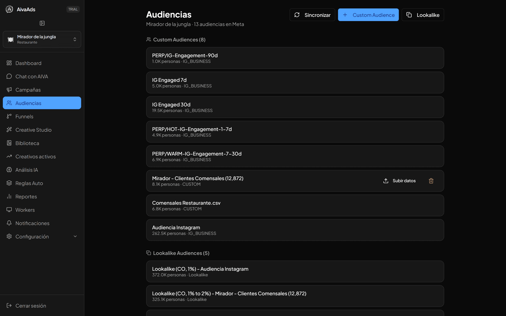Delete Mirador Clientes Comensales via trash icon

[431, 181]
